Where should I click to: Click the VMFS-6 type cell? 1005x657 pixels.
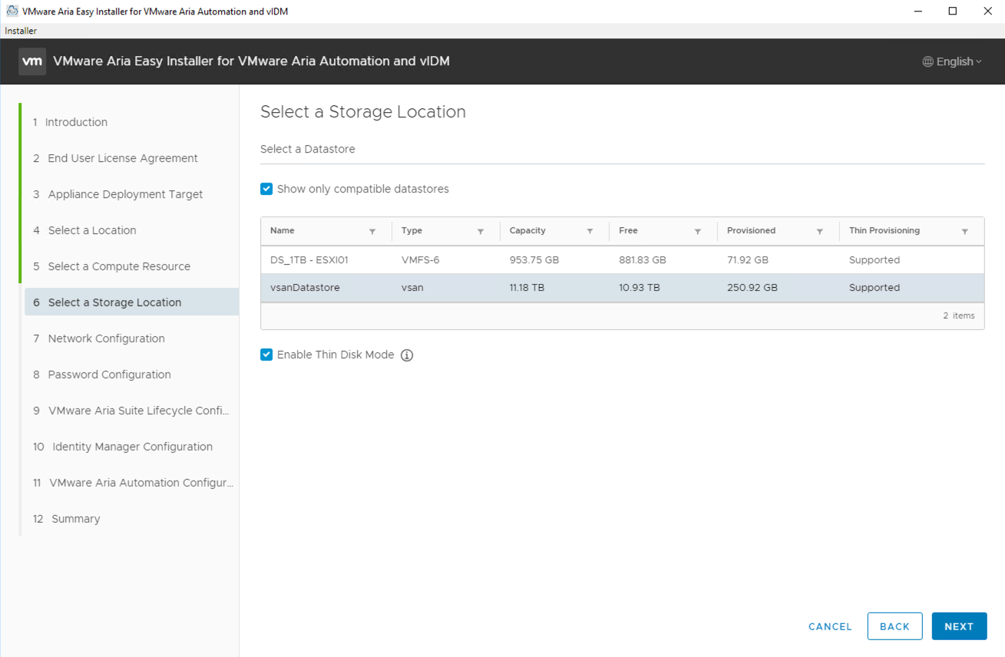(420, 260)
